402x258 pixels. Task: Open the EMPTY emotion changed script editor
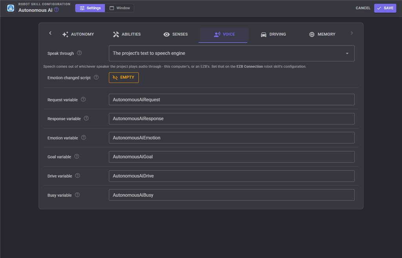tap(124, 78)
